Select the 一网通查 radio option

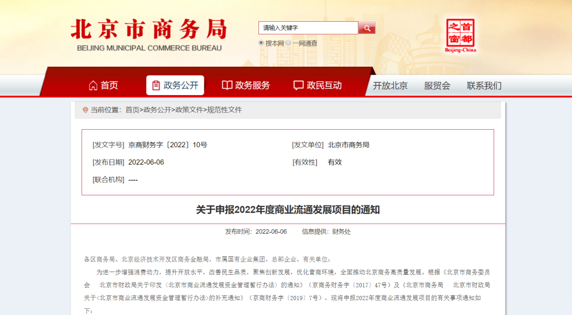(288, 43)
